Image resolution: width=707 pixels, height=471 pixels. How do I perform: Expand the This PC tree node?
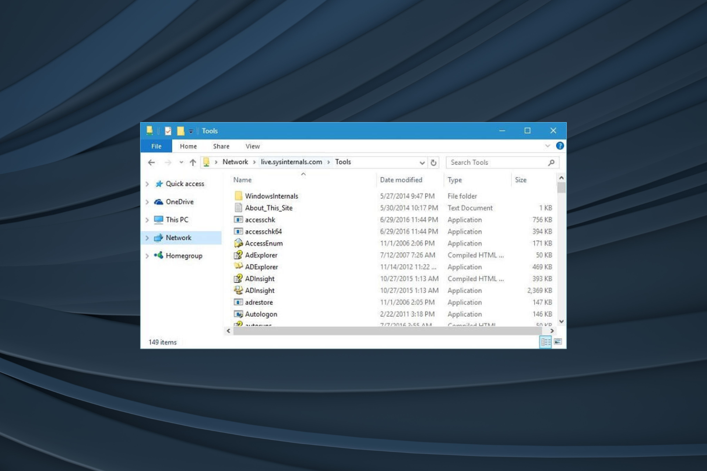(147, 220)
